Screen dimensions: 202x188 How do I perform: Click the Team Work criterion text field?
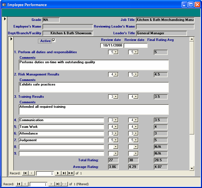tap(61, 127)
